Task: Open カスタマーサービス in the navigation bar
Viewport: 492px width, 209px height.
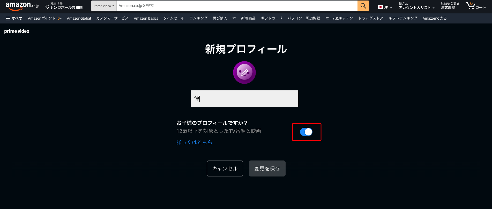Action: point(112,18)
